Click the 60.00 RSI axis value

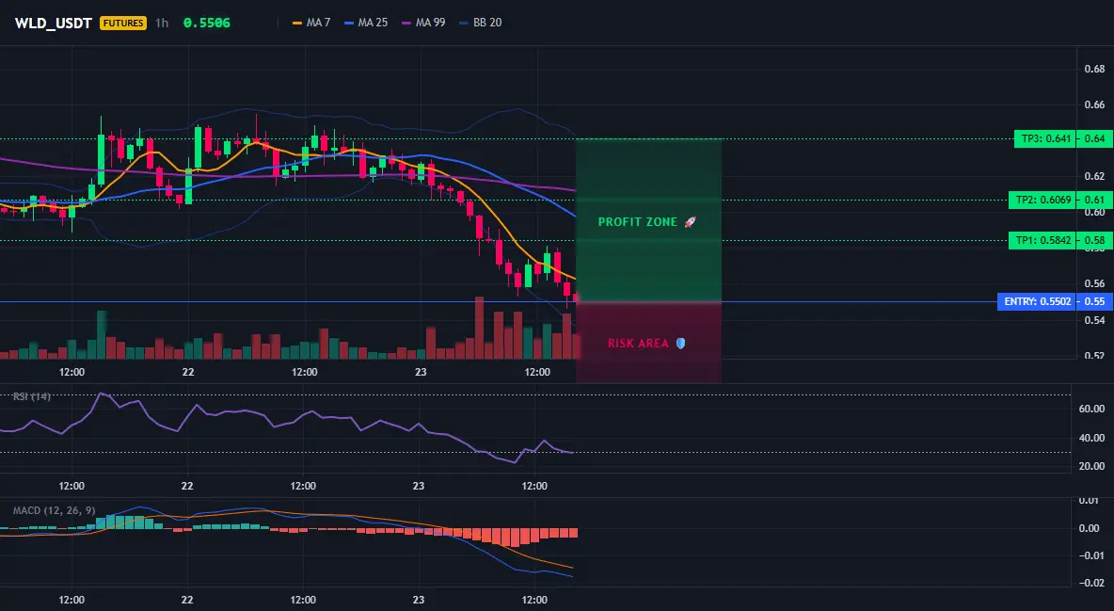click(1091, 409)
